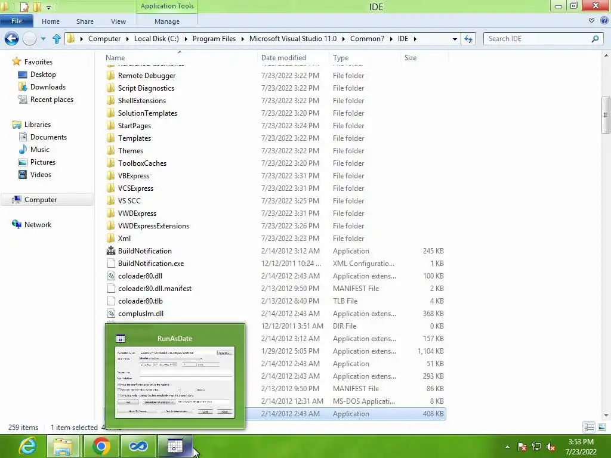Select BuildNotification.exe config file icon
Screen dimensions: 611x458
pyautogui.click(x=111, y=263)
